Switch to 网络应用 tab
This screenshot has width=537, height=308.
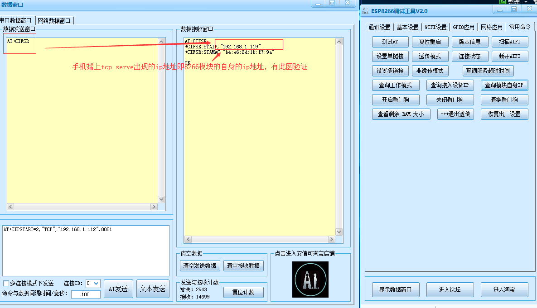[x=492, y=27]
